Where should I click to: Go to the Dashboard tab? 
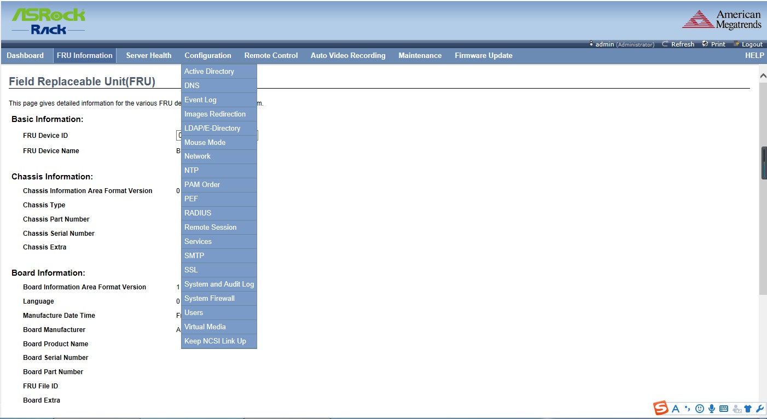click(25, 56)
